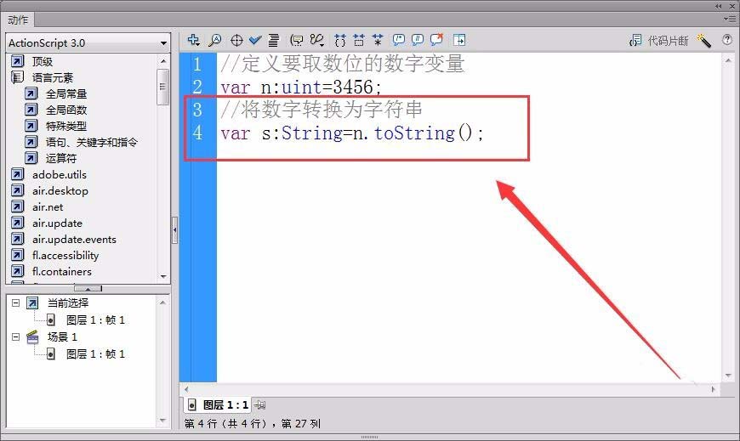Collapse toolbox via side splitter arrow
740x441 pixels.
[x=174, y=230]
